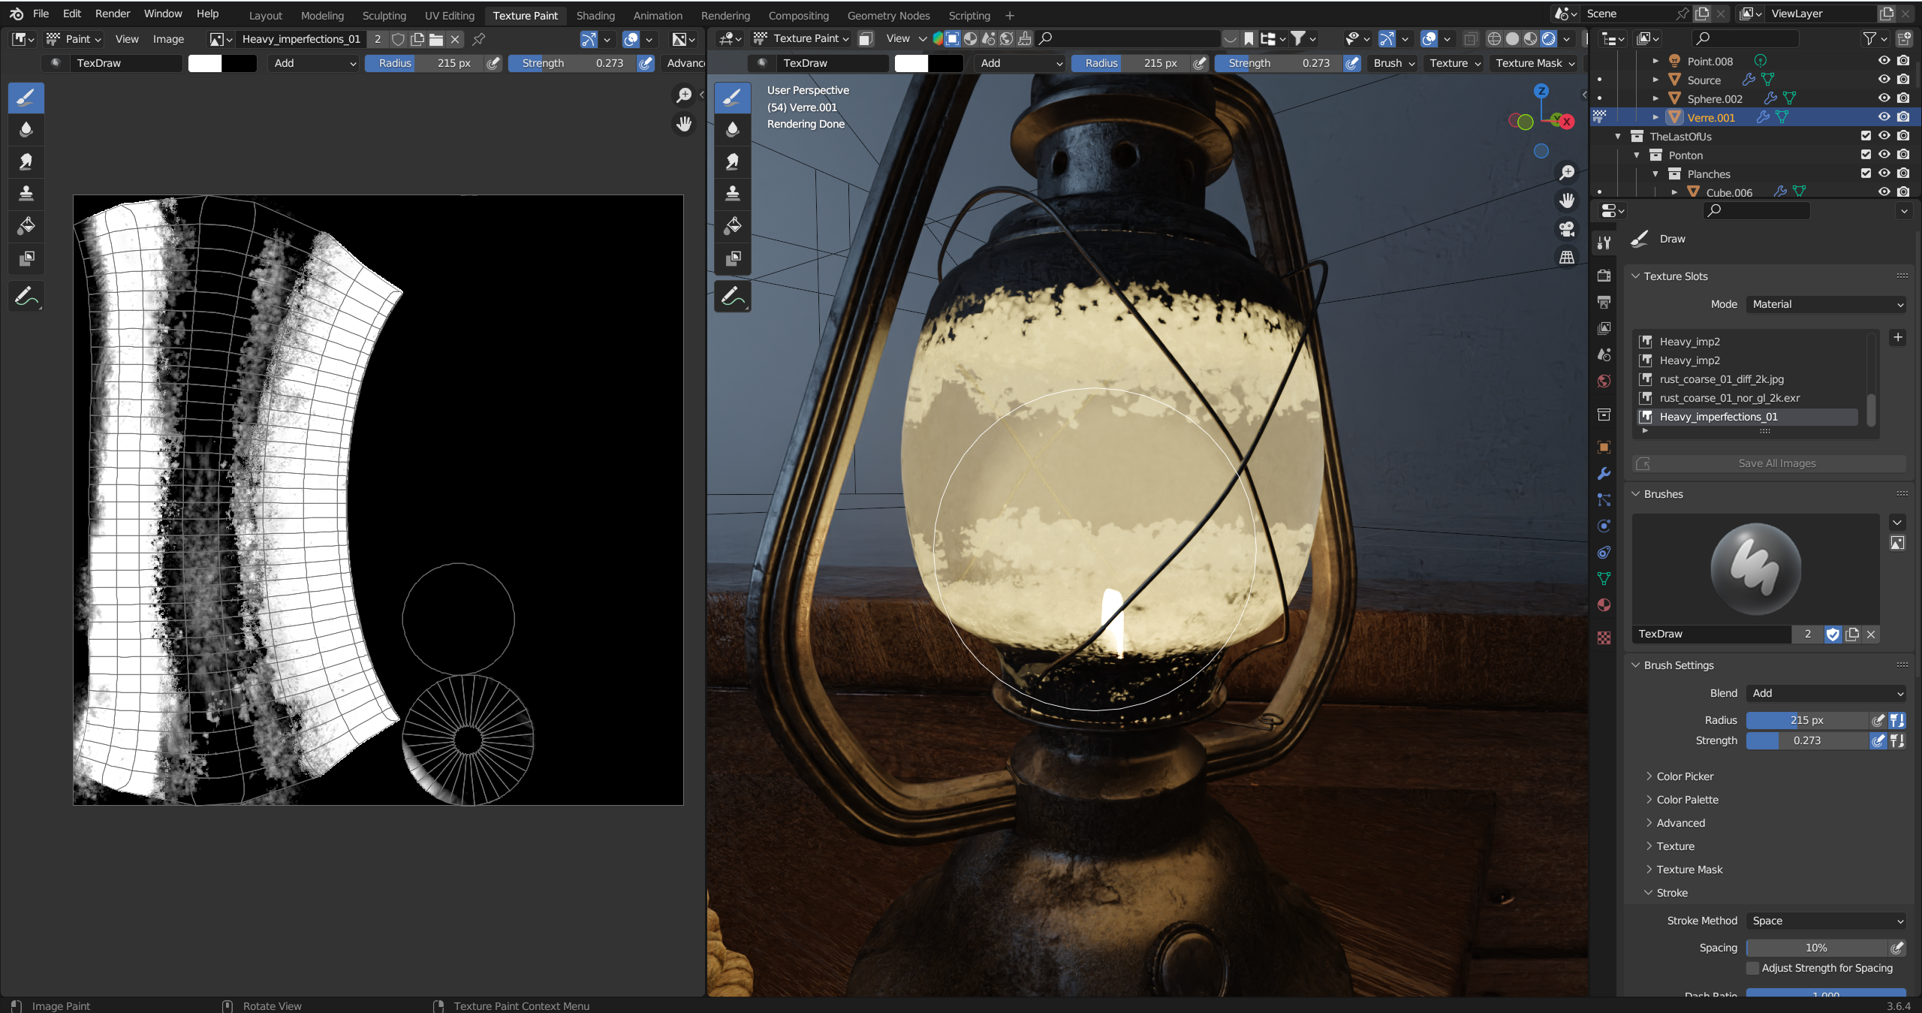Open the Modifier properties wrench tab
Viewport: 1922px width, 1013px height.
point(1604,474)
